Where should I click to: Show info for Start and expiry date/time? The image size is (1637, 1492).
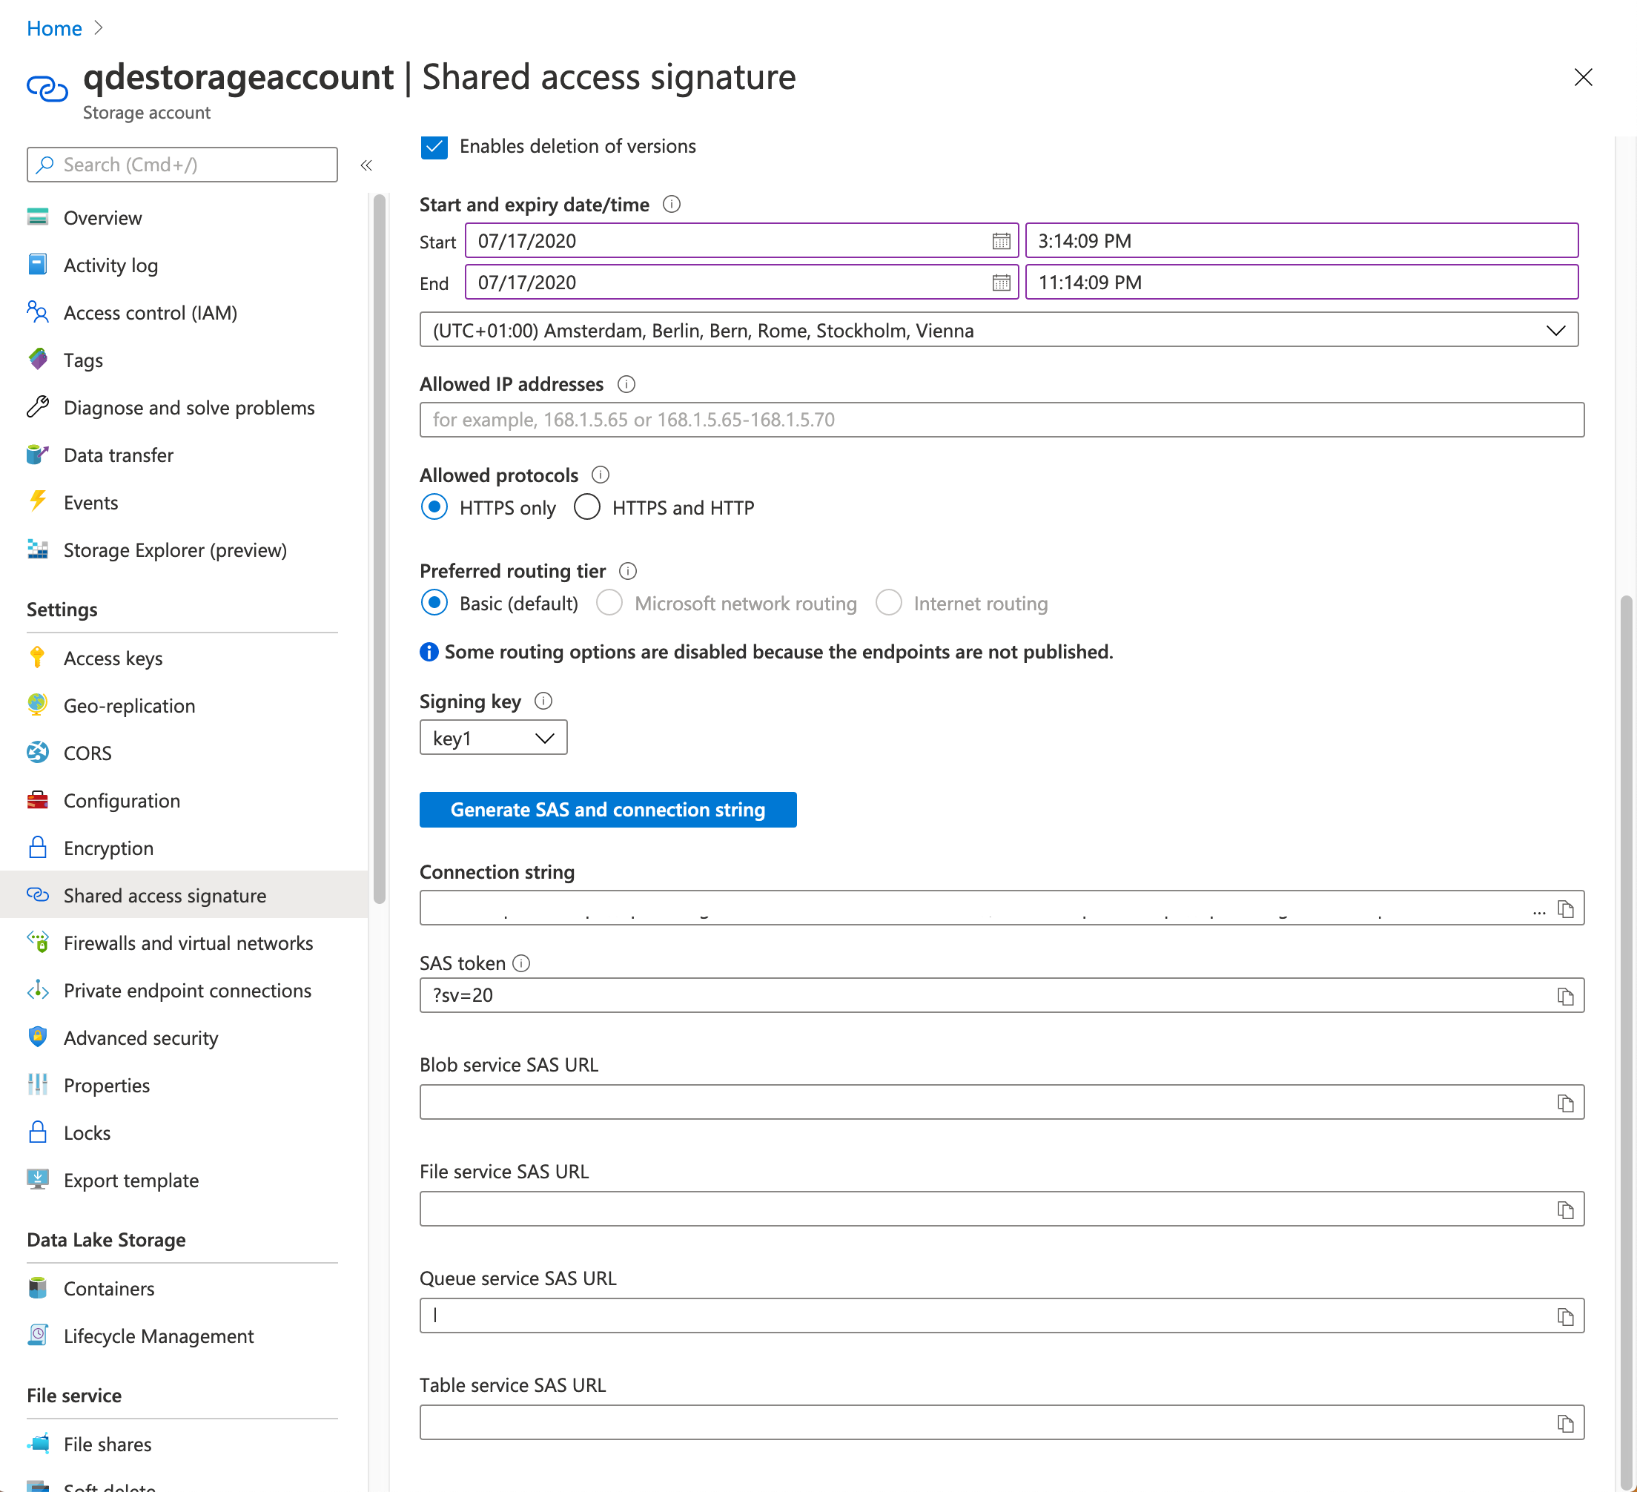[x=672, y=205]
